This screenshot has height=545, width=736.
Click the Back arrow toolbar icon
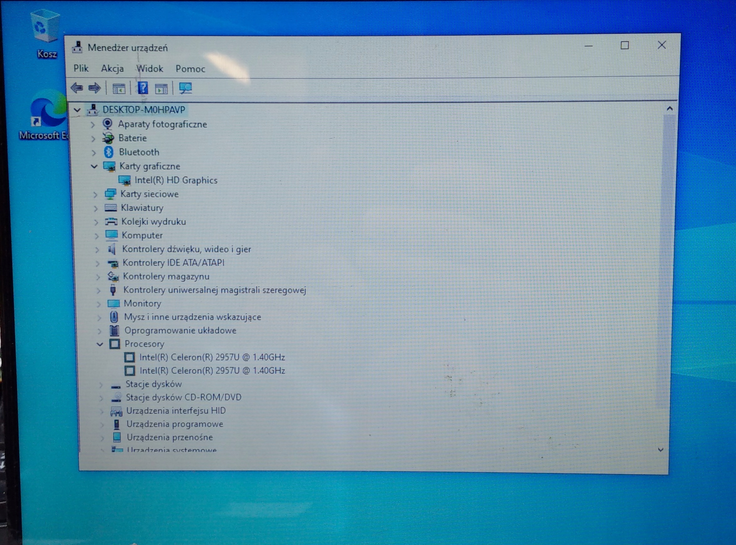coord(77,88)
